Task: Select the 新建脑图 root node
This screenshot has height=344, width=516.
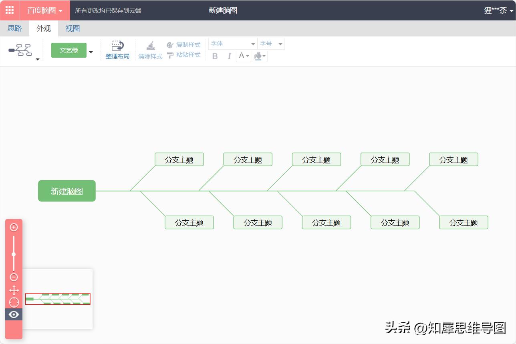Action: click(x=67, y=191)
